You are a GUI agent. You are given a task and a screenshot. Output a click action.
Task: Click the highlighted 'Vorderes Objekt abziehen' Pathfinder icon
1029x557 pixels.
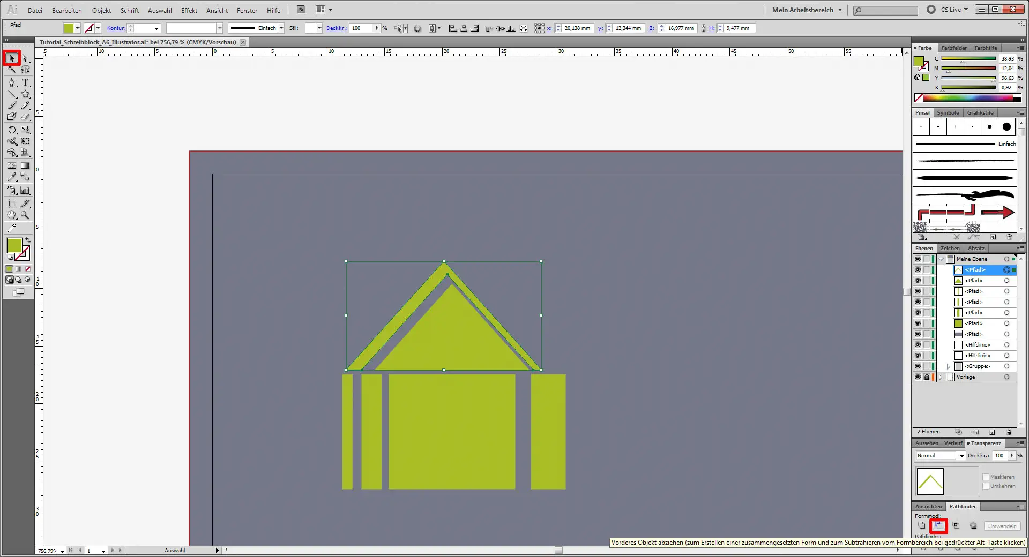[x=938, y=526]
